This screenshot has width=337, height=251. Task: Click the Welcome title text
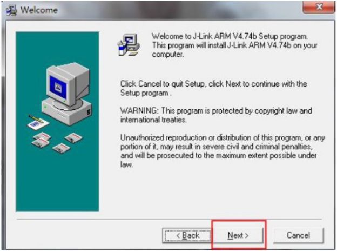point(39,10)
